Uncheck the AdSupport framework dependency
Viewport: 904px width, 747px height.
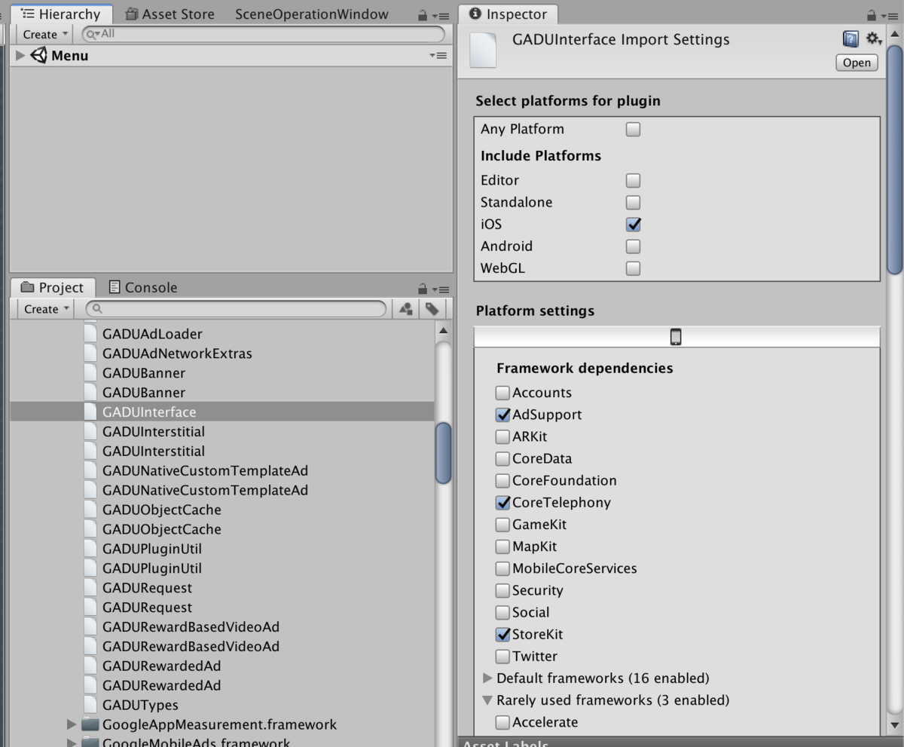pyautogui.click(x=502, y=415)
